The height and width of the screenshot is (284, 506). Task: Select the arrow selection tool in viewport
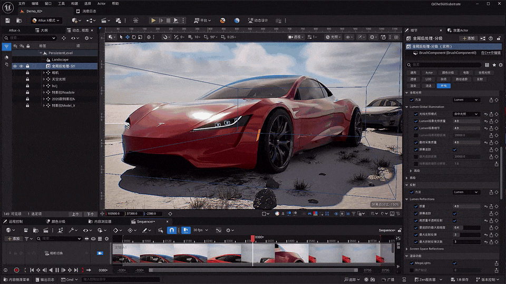pyautogui.click(x=121, y=37)
